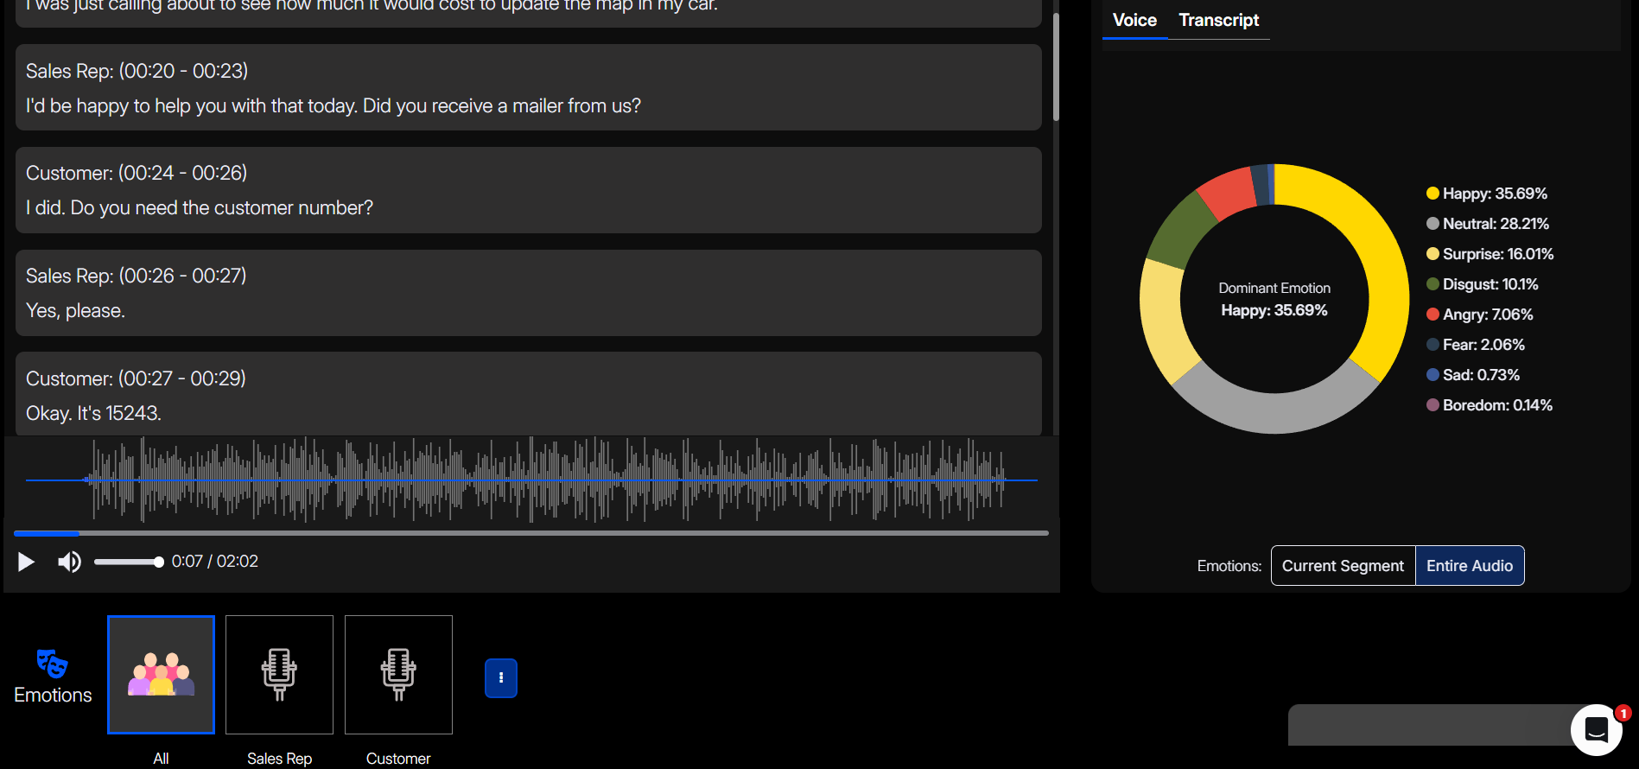Open the Transcript tab

coord(1218,20)
